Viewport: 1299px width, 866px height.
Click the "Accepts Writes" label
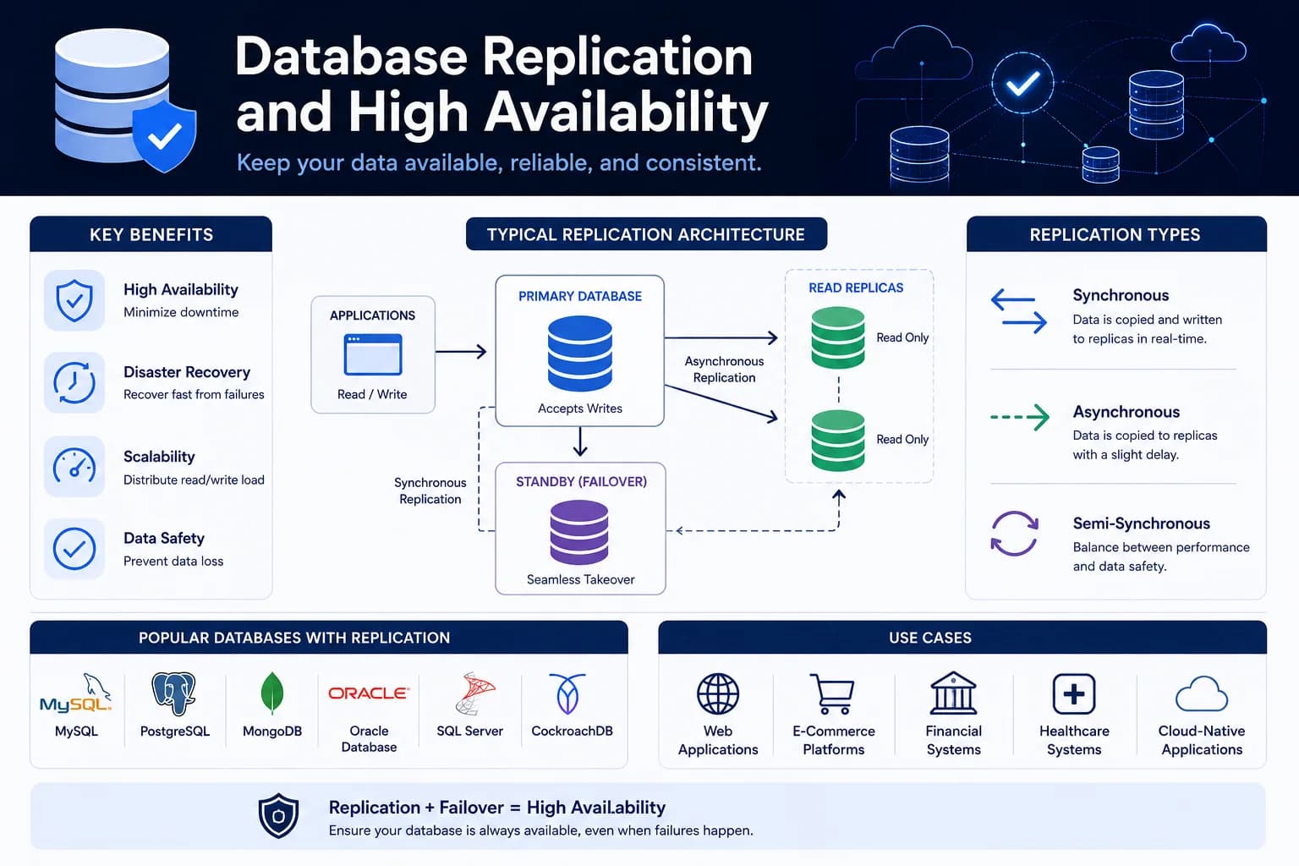(x=580, y=408)
